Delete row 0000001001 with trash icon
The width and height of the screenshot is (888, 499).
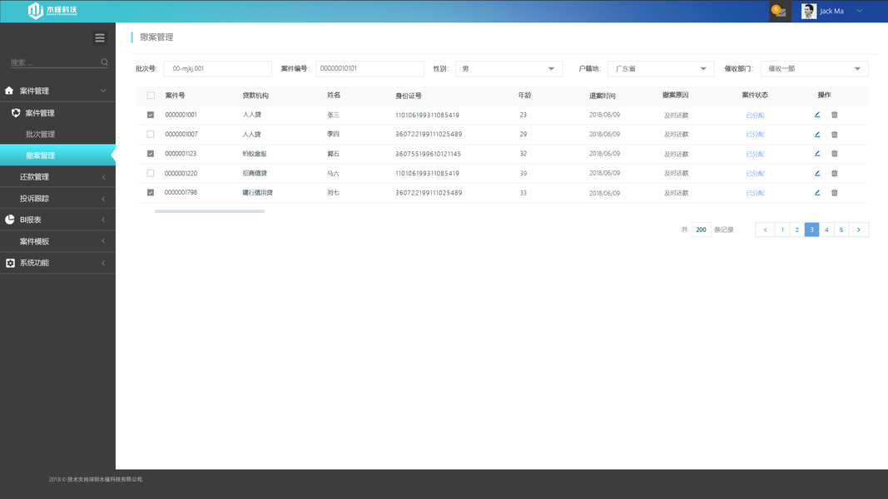pos(834,115)
